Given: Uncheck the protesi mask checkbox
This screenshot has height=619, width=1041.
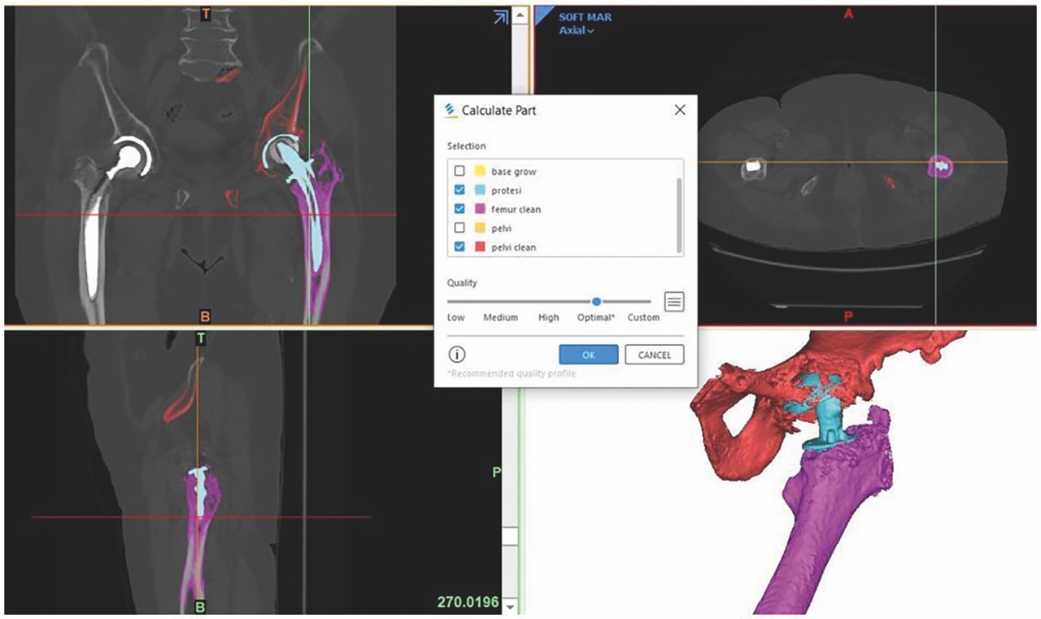Looking at the screenshot, I should tap(460, 190).
